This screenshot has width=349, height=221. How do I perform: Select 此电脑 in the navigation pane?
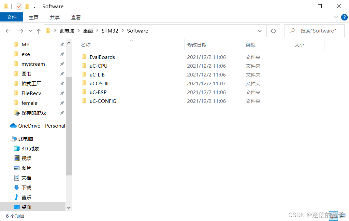(x=26, y=139)
